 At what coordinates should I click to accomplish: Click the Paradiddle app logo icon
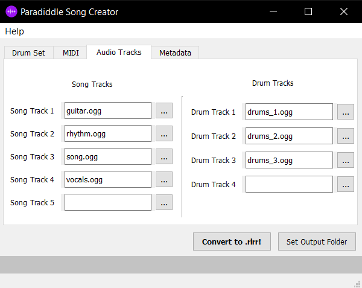11,11
